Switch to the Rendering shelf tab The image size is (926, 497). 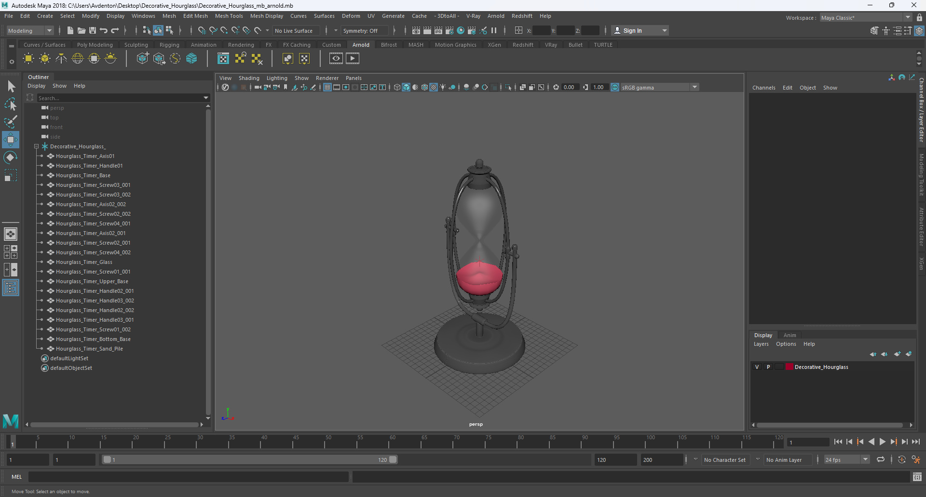tap(241, 45)
